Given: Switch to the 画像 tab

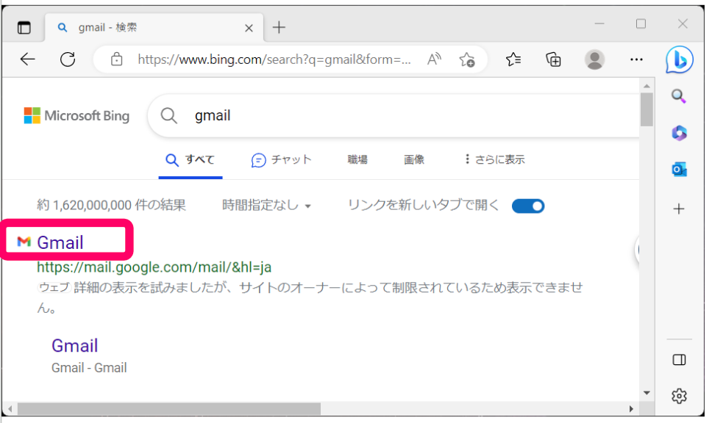Looking at the screenshot, I should 414,159.
